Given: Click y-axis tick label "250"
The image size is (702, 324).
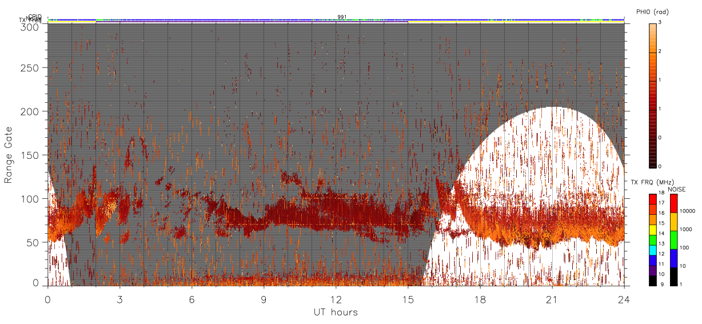Looking at the screenshot, I should 31,67.
